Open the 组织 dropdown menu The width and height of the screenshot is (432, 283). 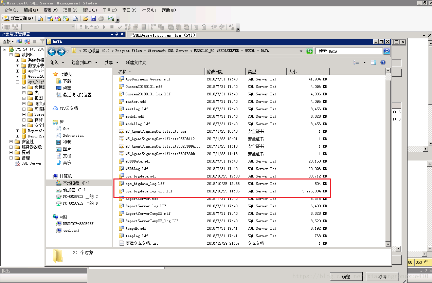click(x=57, y=62)
